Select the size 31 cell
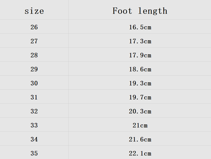211x159 pixels. pyautogui.click(x=34, y=97)
